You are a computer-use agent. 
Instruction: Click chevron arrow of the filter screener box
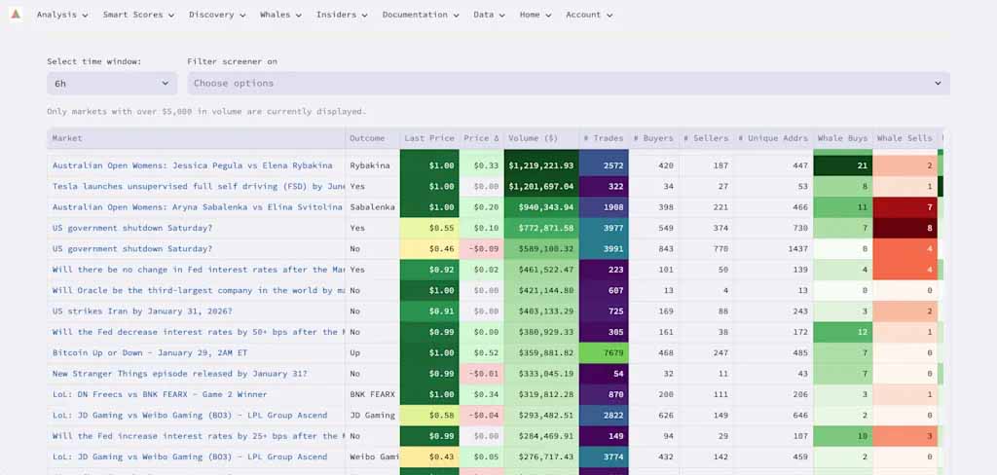tap(938, 84)
